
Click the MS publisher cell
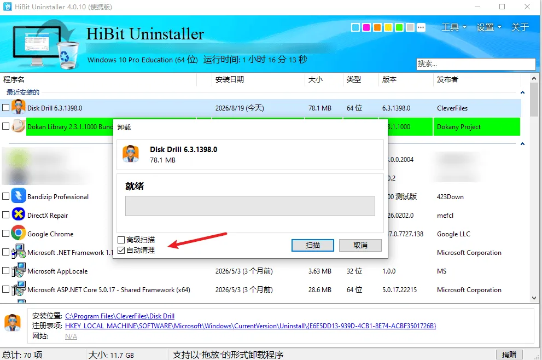[441, 271]
